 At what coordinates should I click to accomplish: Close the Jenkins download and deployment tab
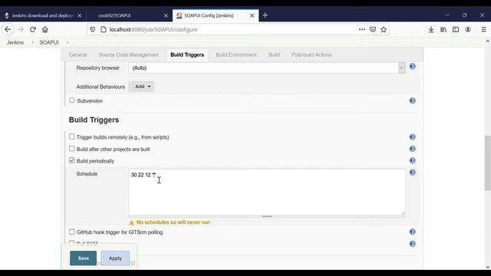(x=80, y=15)
